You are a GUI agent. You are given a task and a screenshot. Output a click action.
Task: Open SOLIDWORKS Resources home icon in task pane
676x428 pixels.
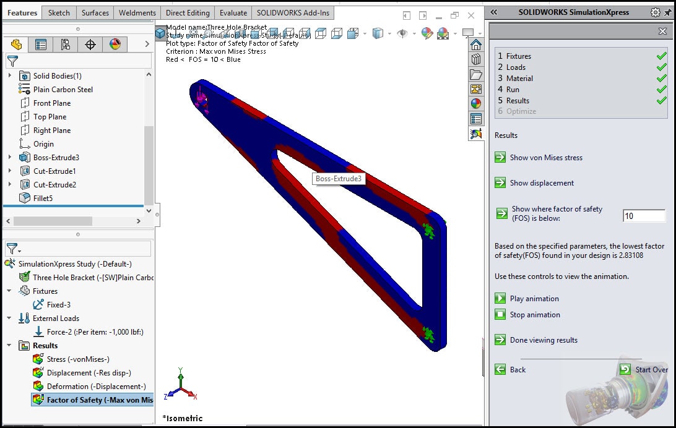[476, 45]
